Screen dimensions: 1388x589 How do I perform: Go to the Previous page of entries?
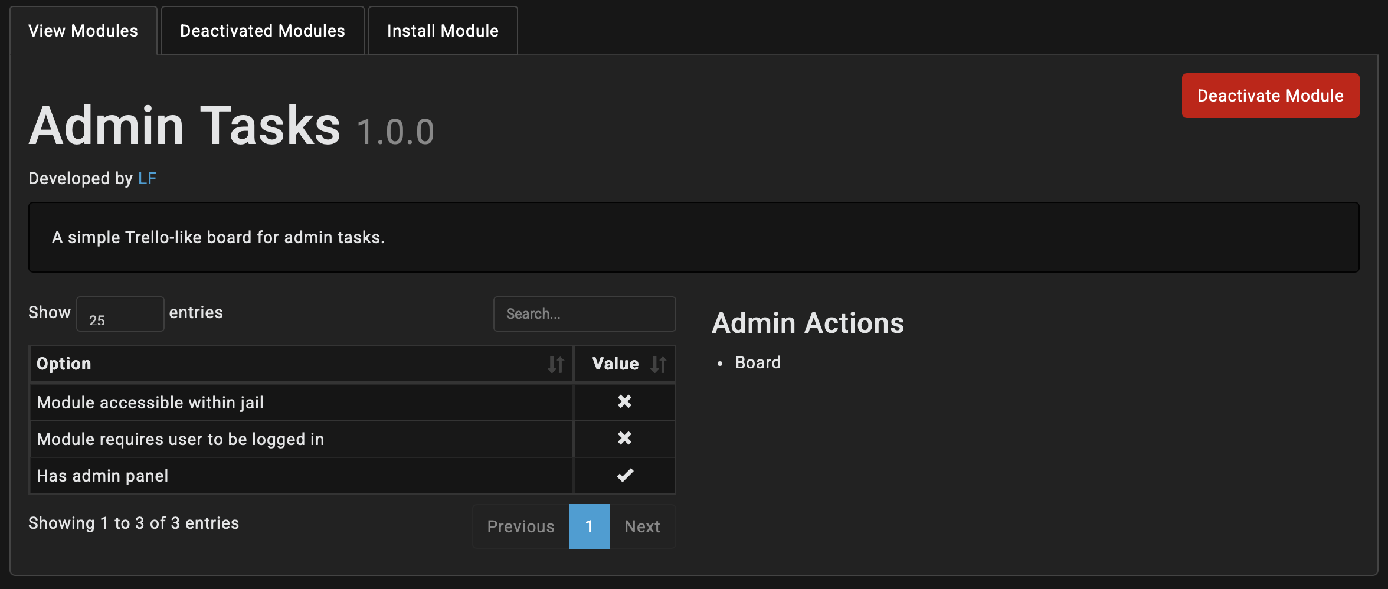pos(520,526)
